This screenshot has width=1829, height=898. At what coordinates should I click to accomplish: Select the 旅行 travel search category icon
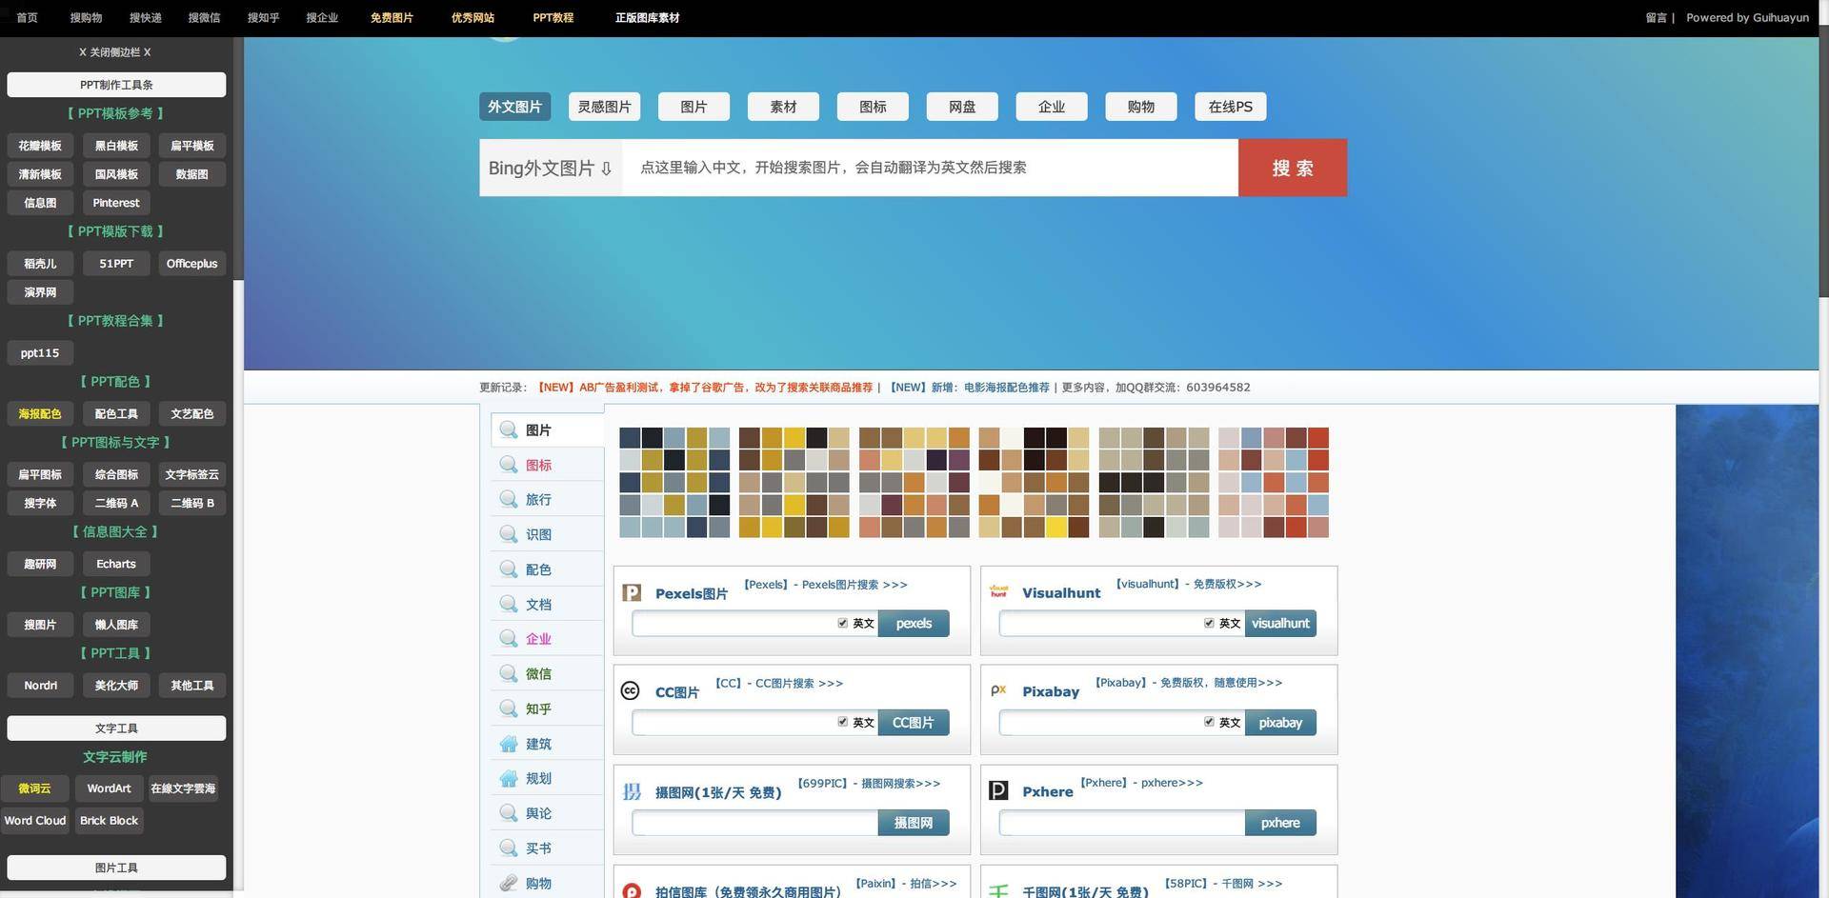[x=508, y=499]
